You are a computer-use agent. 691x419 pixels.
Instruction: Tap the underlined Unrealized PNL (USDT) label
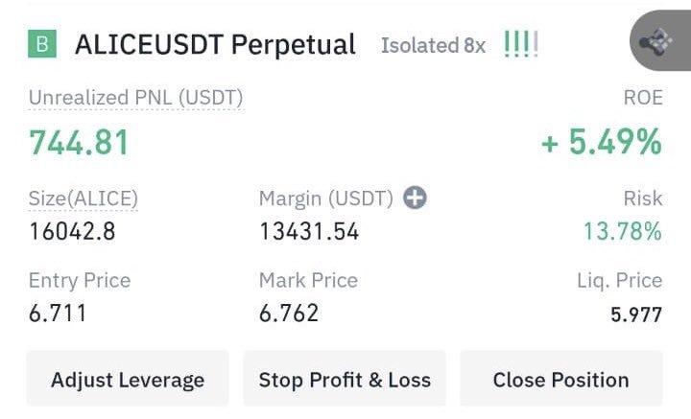click(135, 97)
